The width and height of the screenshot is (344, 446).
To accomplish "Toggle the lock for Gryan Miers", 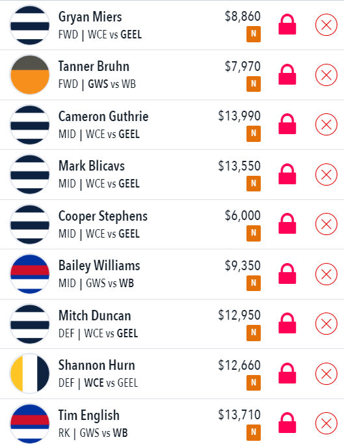I will point(287,25).
